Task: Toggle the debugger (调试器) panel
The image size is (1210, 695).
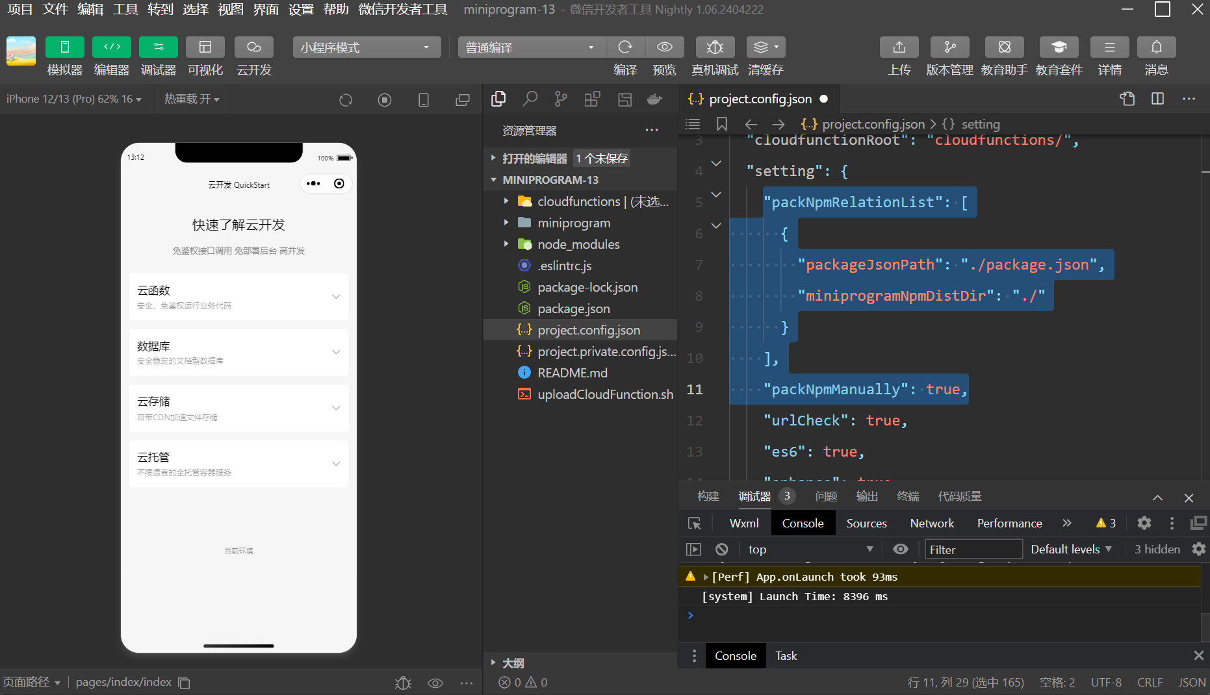Action: [159, 47]
